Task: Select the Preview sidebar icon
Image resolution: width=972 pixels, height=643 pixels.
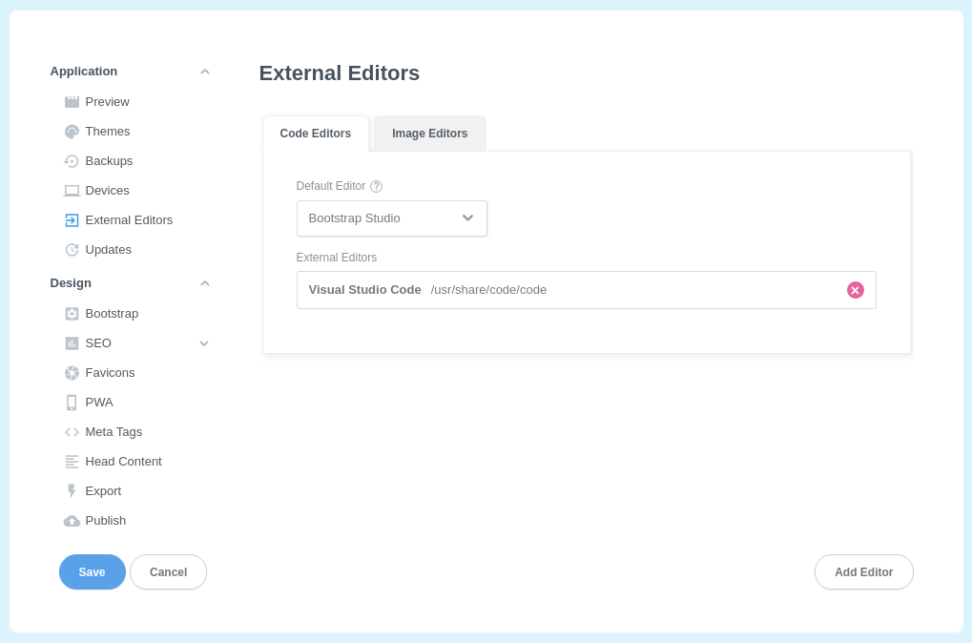Action: [72, 102]
